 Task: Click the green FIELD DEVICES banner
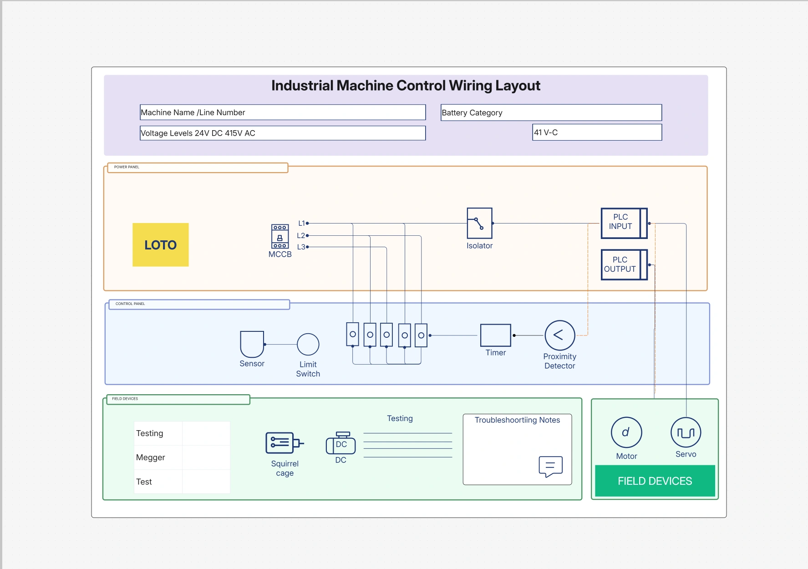(655, 481)
